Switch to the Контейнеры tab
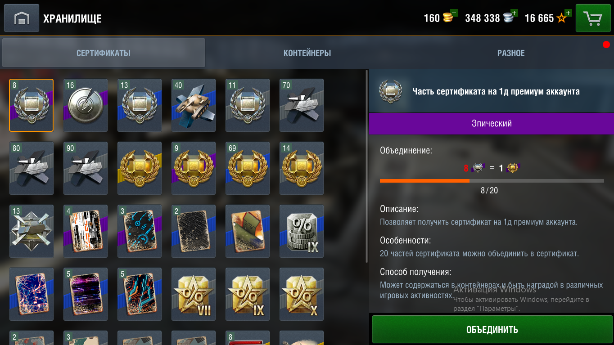Viewport: 614px width, 345px height. click(x=307, y=53)
